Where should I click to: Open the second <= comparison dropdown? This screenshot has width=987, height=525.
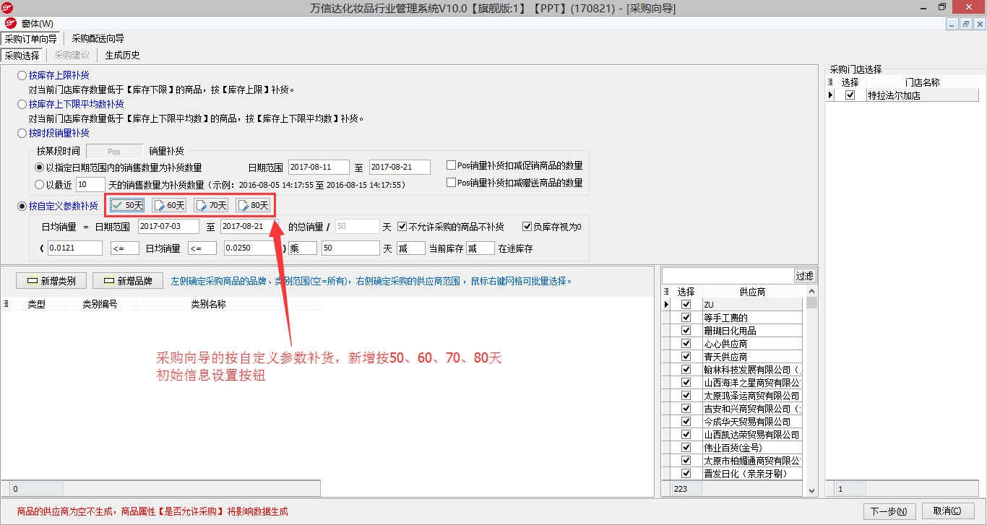[202, 248]
